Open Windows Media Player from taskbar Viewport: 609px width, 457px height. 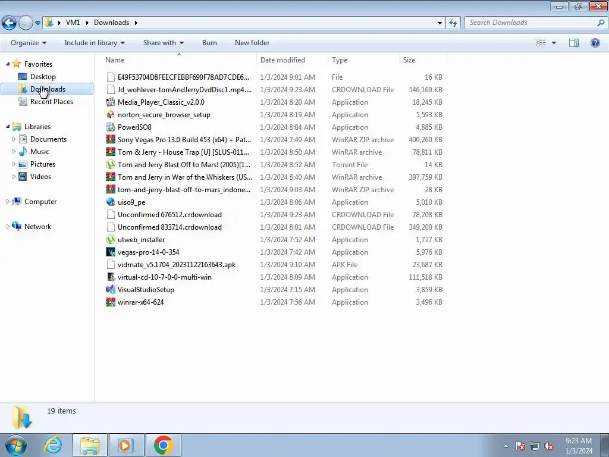click(126, 445)
